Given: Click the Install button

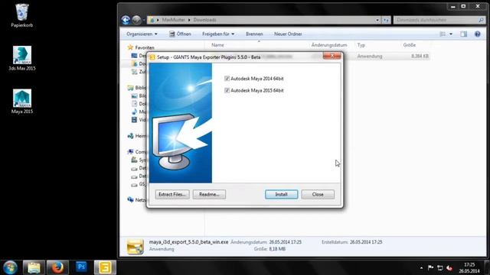Looking at the screenshot, I should tap(281, 195).
